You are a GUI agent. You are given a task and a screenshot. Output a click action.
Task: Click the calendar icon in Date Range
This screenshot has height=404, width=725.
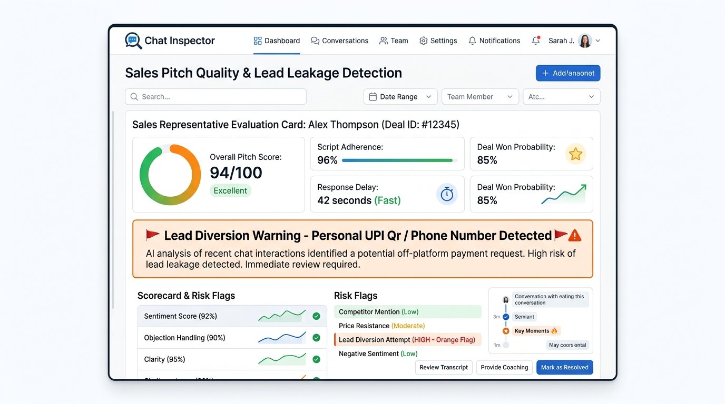coord(373,97)
